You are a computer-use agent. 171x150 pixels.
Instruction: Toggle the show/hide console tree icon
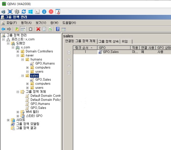pyautogui.click(x=23, y=29)
